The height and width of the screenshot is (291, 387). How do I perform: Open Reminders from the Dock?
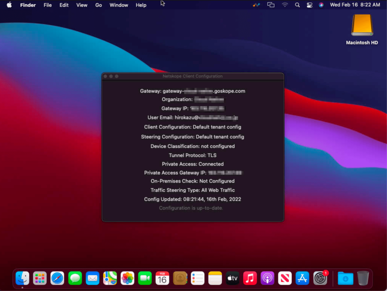pyautogui.click(x=197, y=278)
